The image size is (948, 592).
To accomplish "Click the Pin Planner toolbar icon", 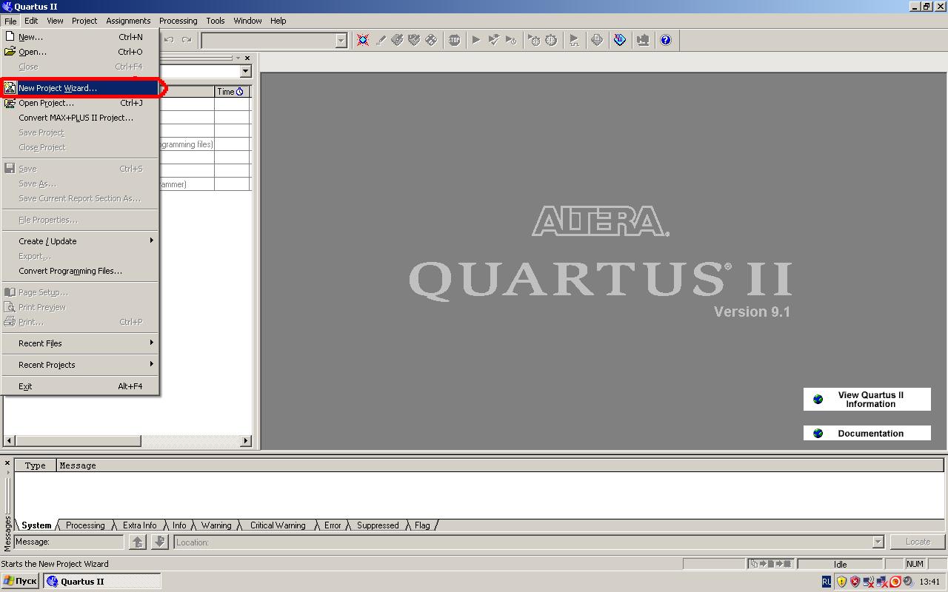I will [x=397, y=40].
